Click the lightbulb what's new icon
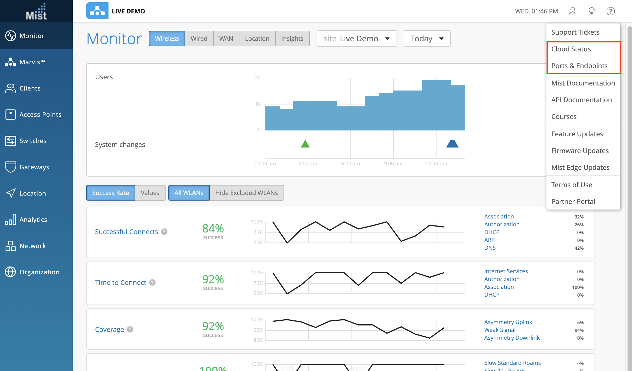Viewport: 632px width, 371px height. click(x=591, y=11)
